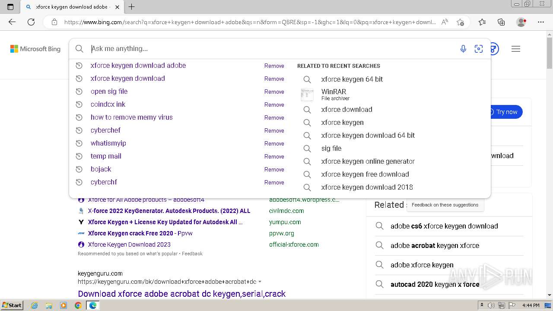The width and height of the screenshot is (553, 311).
Task: Select history suggestion 'temp mail'
Action: point(106,156)
